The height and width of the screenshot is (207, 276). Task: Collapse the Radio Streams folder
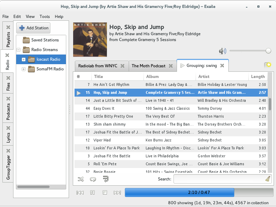[18, 50]
